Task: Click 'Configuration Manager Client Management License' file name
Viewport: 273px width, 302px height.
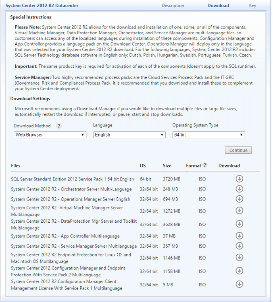Action: (67, 285)
